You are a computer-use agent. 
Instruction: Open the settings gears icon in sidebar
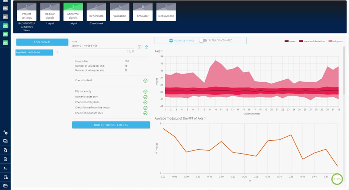click(5, 133)
